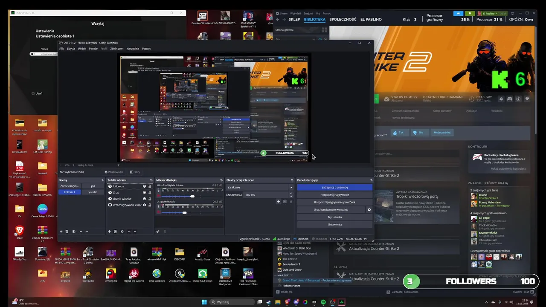This screenshot has width=546, height=307.
Task: Open audio mixer three-dot menu
Action: click(165, 232)
